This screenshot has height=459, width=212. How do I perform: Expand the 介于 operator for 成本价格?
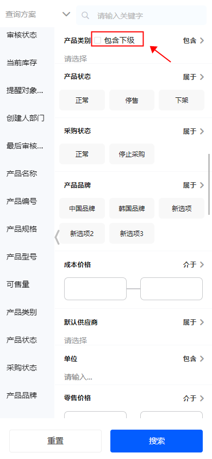(194, 265)
